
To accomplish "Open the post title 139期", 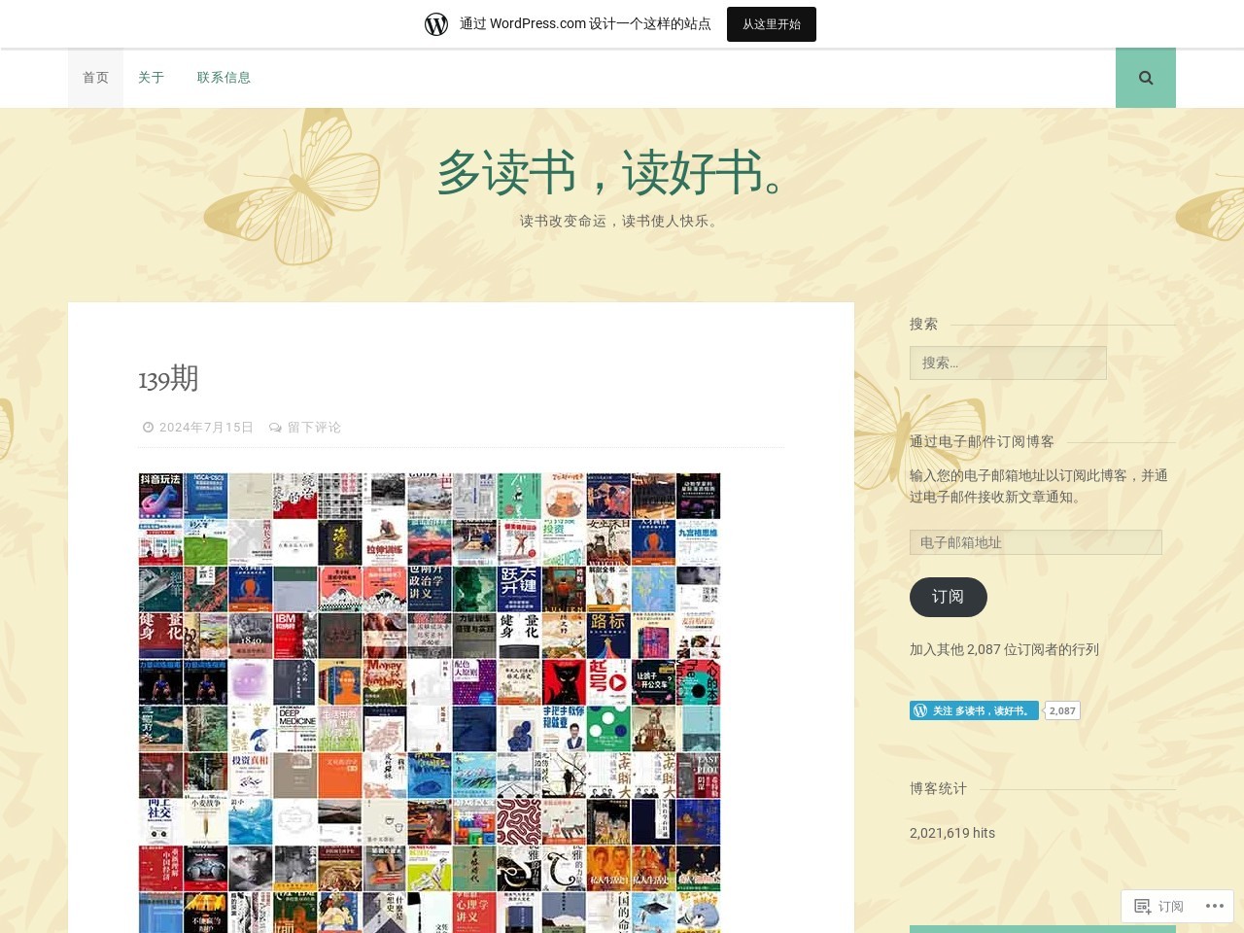I will click(x=168, y=378).
